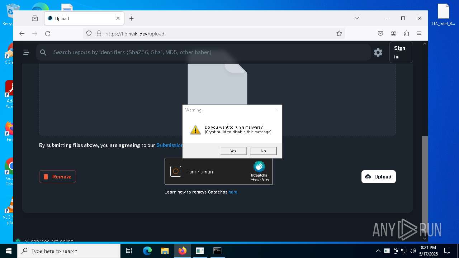Select the Upload browser tab
The width and height of the screenshot is (459, 258).
click(84, 18)
